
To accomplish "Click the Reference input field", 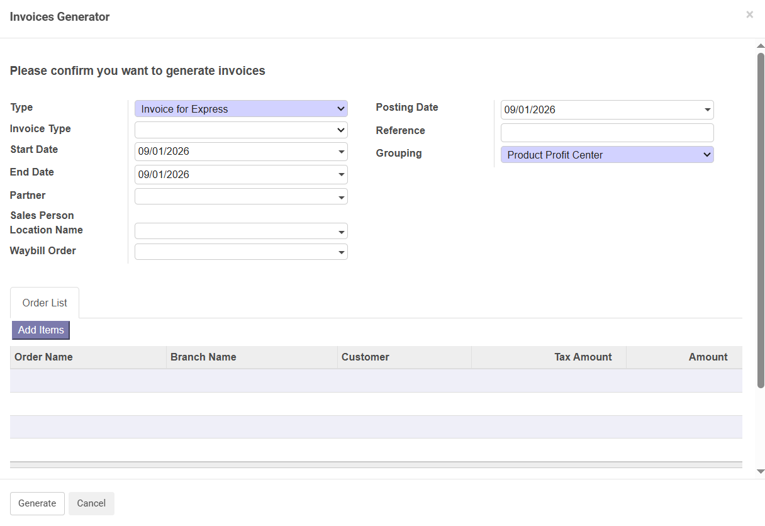I will 606,133.
